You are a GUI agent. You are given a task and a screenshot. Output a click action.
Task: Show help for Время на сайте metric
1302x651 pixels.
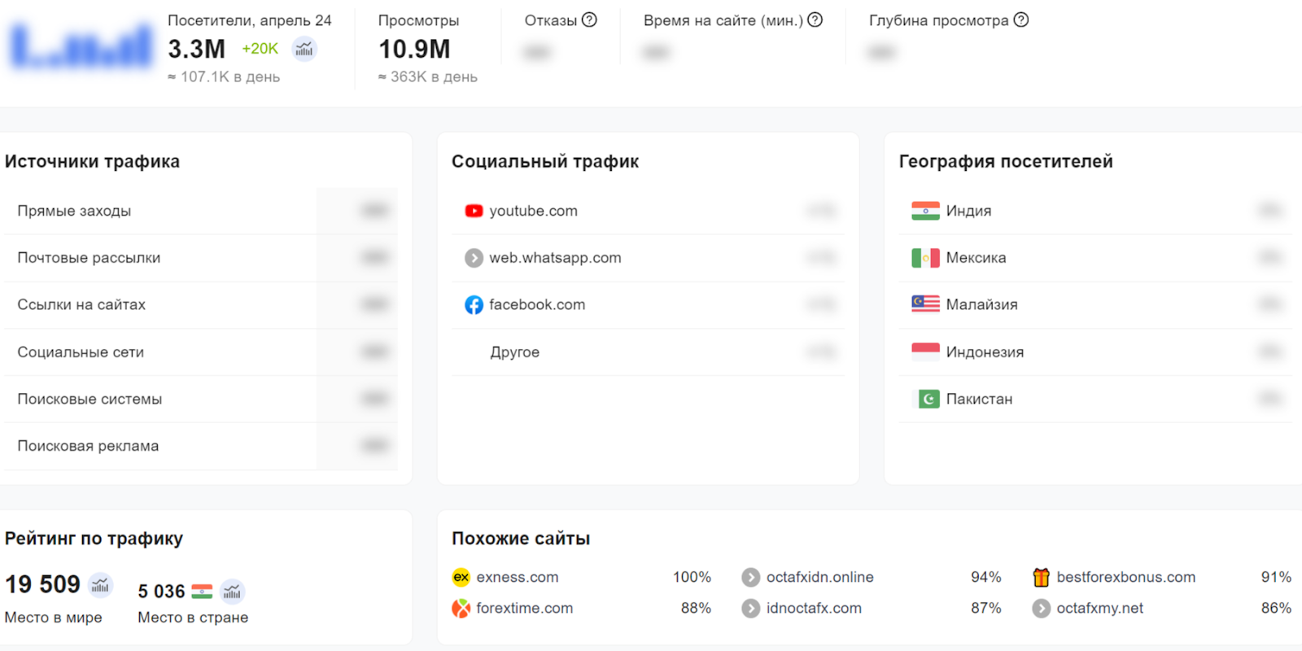[x=815, y=20]
